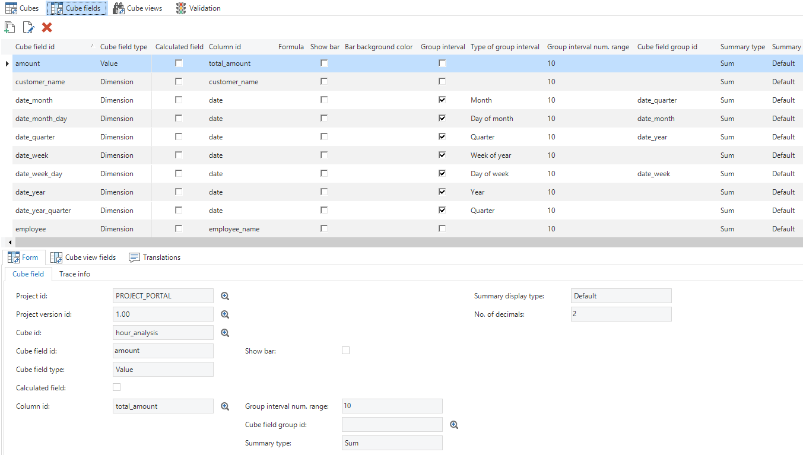The height and width of the screenshot is (455, 803).
Task: Switch to the Cube views tab
Action: point(138,8)
